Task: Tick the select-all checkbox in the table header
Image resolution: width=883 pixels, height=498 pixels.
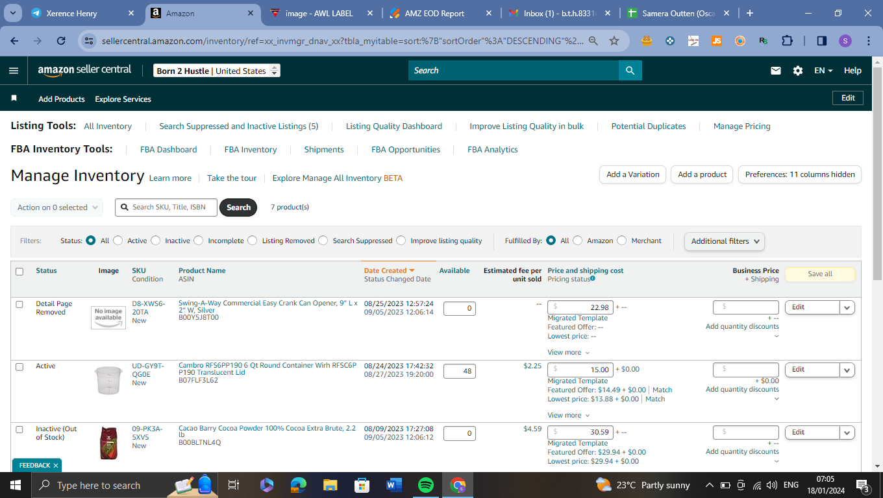Action: (x=19, y=272)
